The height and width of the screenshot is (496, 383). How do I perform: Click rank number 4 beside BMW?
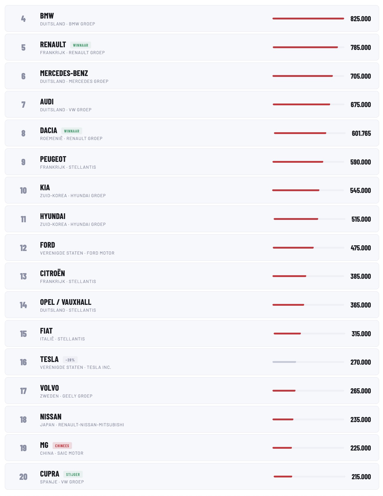point(23,19)
